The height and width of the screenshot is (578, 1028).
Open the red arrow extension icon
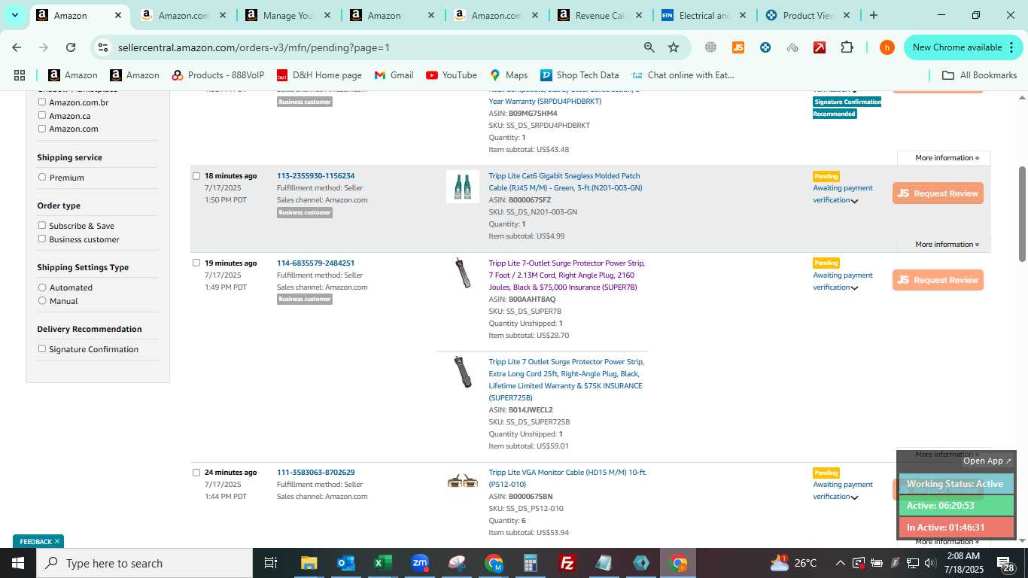pos(820,47)
